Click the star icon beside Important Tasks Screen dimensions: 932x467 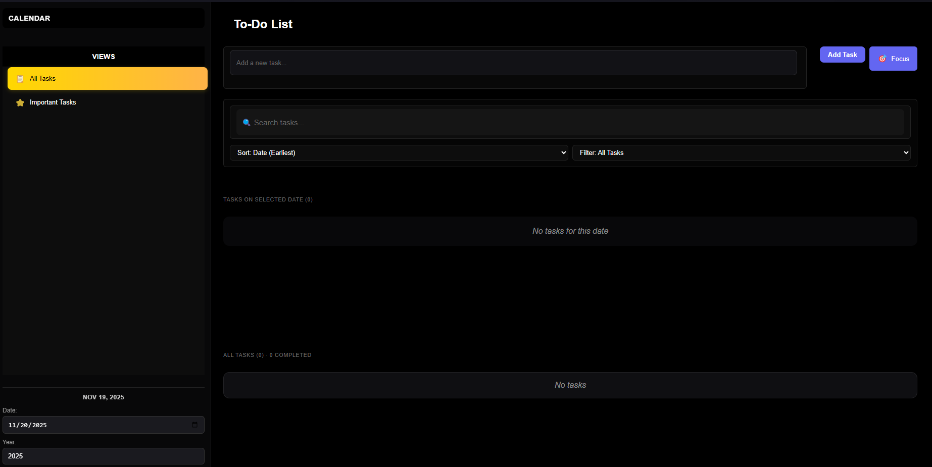point(20,102)
